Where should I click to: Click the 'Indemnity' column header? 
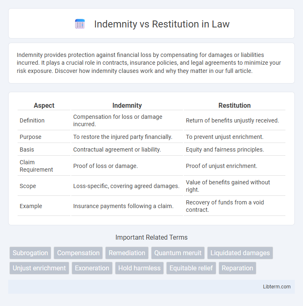tap(127, 105)
